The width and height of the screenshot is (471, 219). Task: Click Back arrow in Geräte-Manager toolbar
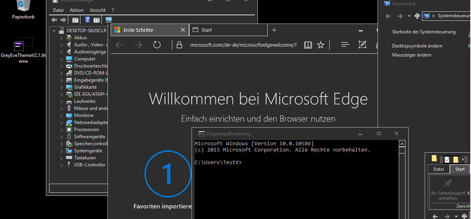coord(54,20)
